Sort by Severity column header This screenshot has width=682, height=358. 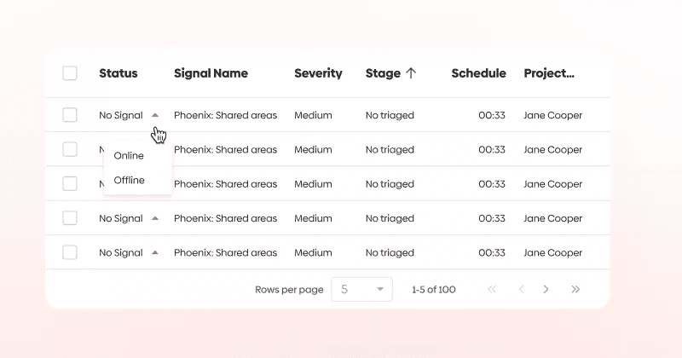(x=318, y=73)
